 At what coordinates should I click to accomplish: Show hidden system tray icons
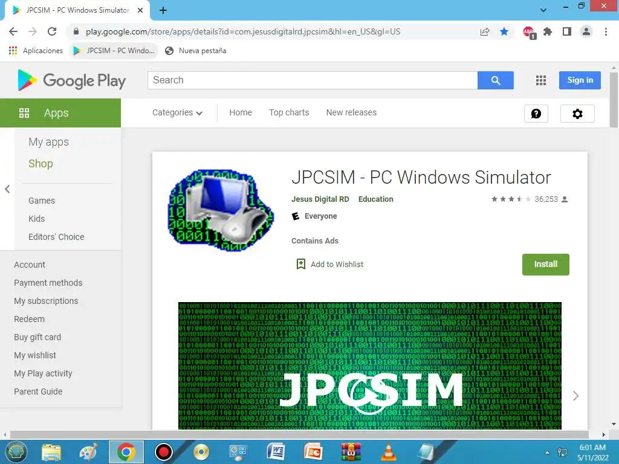pyautogui.click(x=547, y=453)
